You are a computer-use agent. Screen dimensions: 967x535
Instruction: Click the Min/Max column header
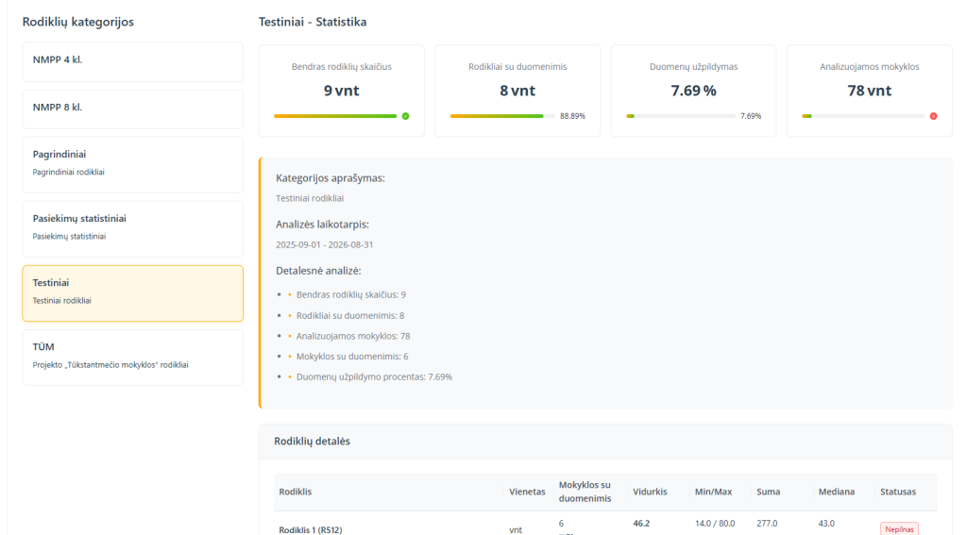coord(715,492)
